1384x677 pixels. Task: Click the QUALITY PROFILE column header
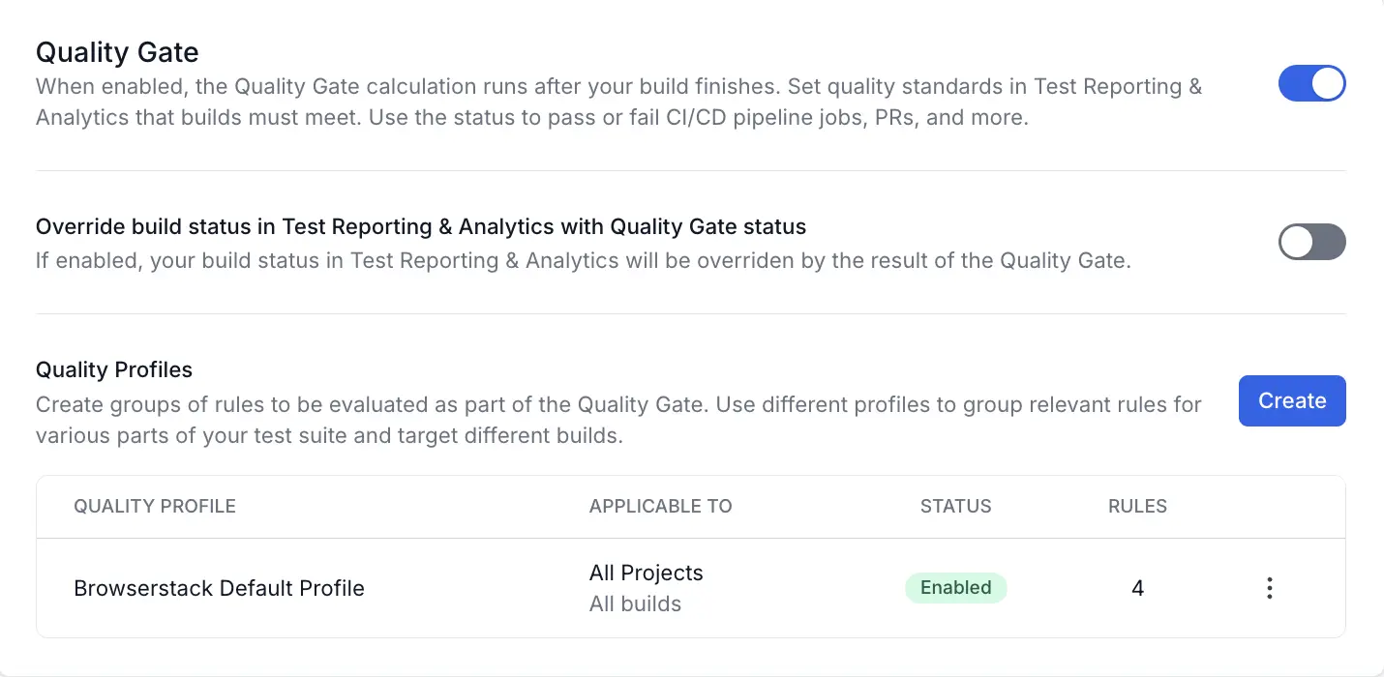tap(155, 506)
